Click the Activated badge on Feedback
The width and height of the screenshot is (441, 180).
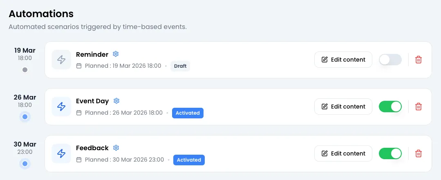click(x=189, y=160)
